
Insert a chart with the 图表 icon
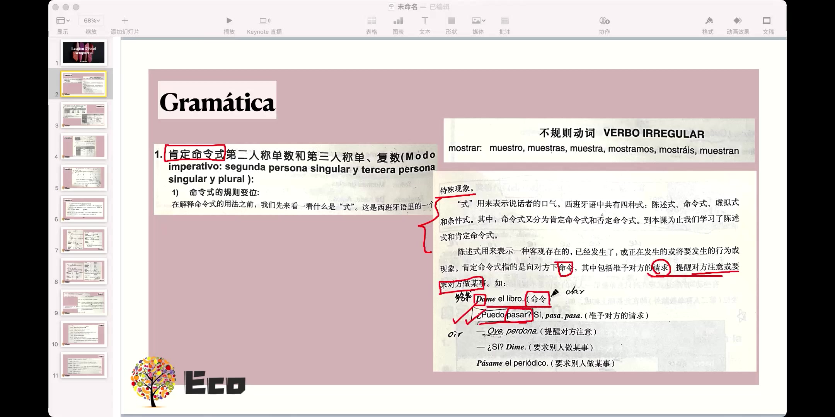click(x=398, y=20)
